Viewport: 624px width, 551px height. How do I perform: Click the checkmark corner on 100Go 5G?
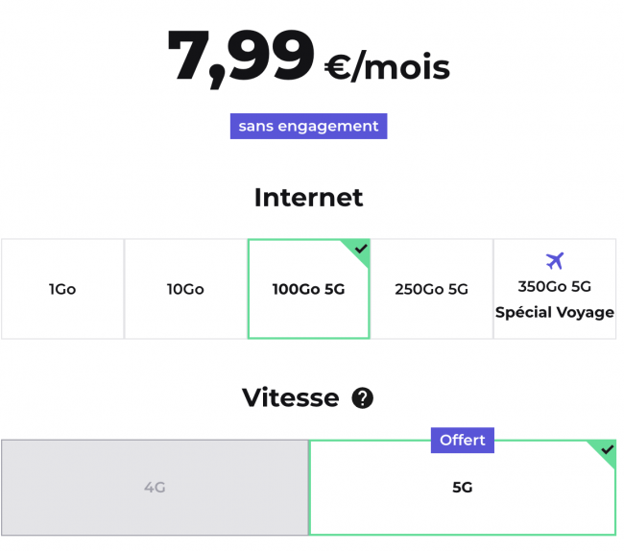point(360,249)
